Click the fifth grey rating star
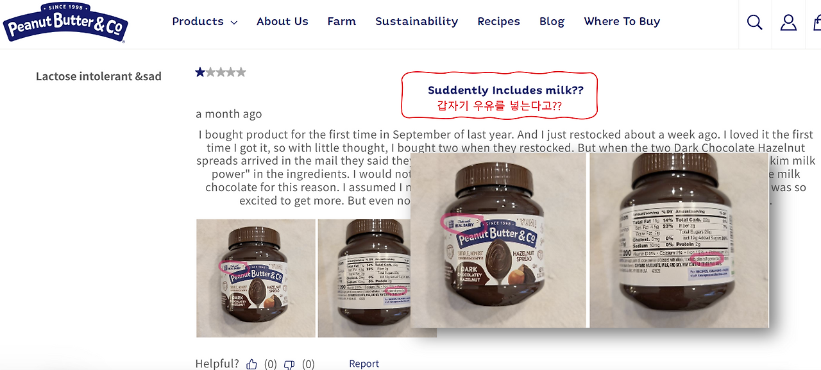This screenshot has height=370, width=821. [x=241, y=72]
